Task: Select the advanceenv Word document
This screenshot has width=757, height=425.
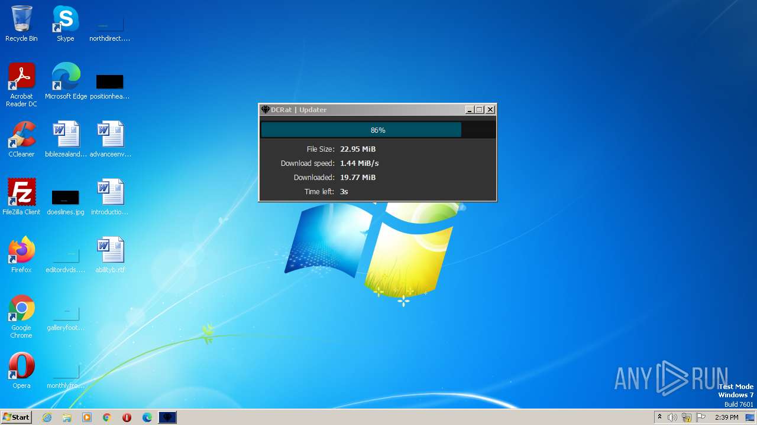Action: (x=110, y=139)
